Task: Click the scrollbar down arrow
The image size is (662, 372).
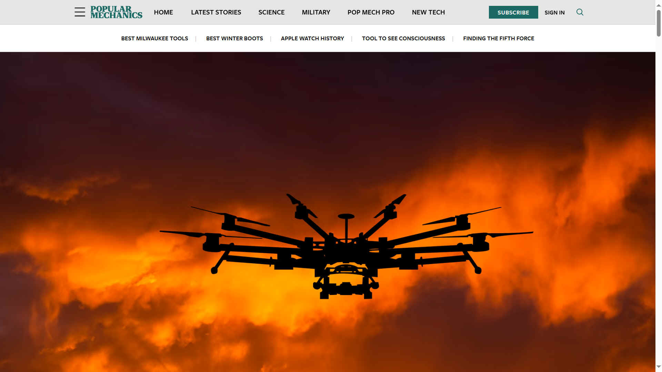Action: pyautogui.click(x=659, y=367)
